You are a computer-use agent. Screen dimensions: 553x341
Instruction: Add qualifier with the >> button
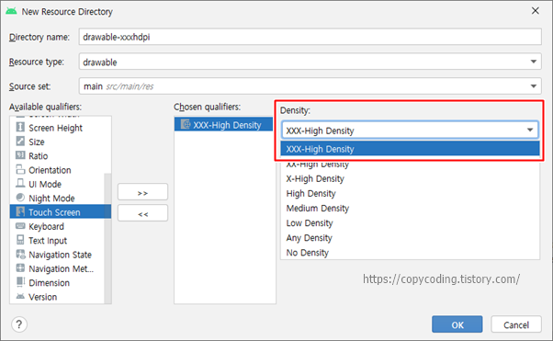[x=142, y=192]
